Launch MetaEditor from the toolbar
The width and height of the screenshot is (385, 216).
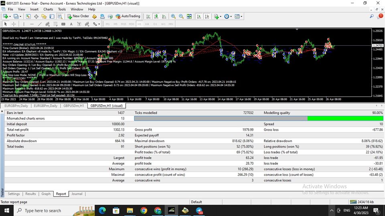click(x=95, y=16)
